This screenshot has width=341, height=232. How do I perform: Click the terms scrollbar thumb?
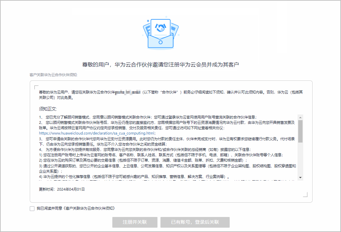click(300, 131)
